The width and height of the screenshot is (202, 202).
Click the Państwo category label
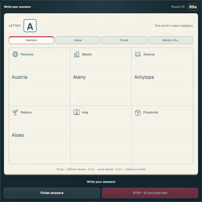(27, 54)
